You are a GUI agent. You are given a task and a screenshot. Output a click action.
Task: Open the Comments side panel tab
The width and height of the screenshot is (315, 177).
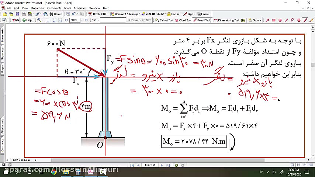click(x=2, y=145)
